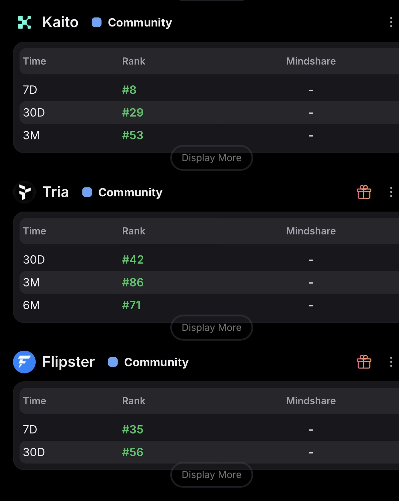Image resolution: width=399 pixels, height=501 pixels.
Task: Select Flipster 30D row rank #56
Action: pyautogui.click(x=133, y=452)
